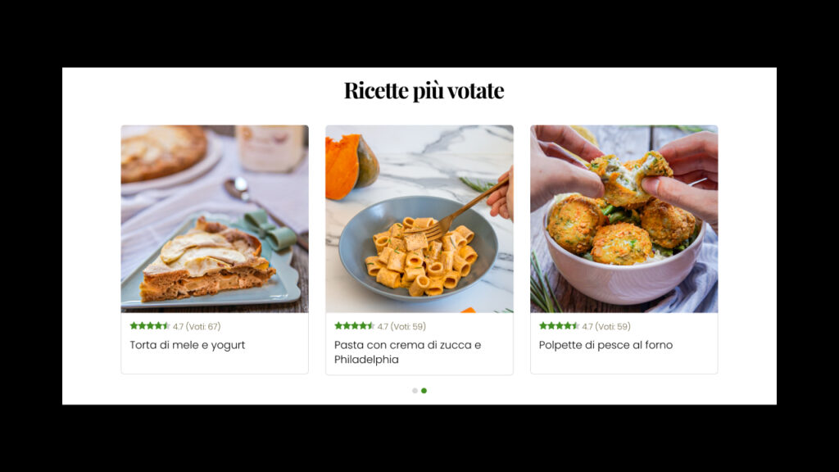Open the Torta di mele e yogurt photo
Viewport: 839px width, 472px height.
(215, 219)
